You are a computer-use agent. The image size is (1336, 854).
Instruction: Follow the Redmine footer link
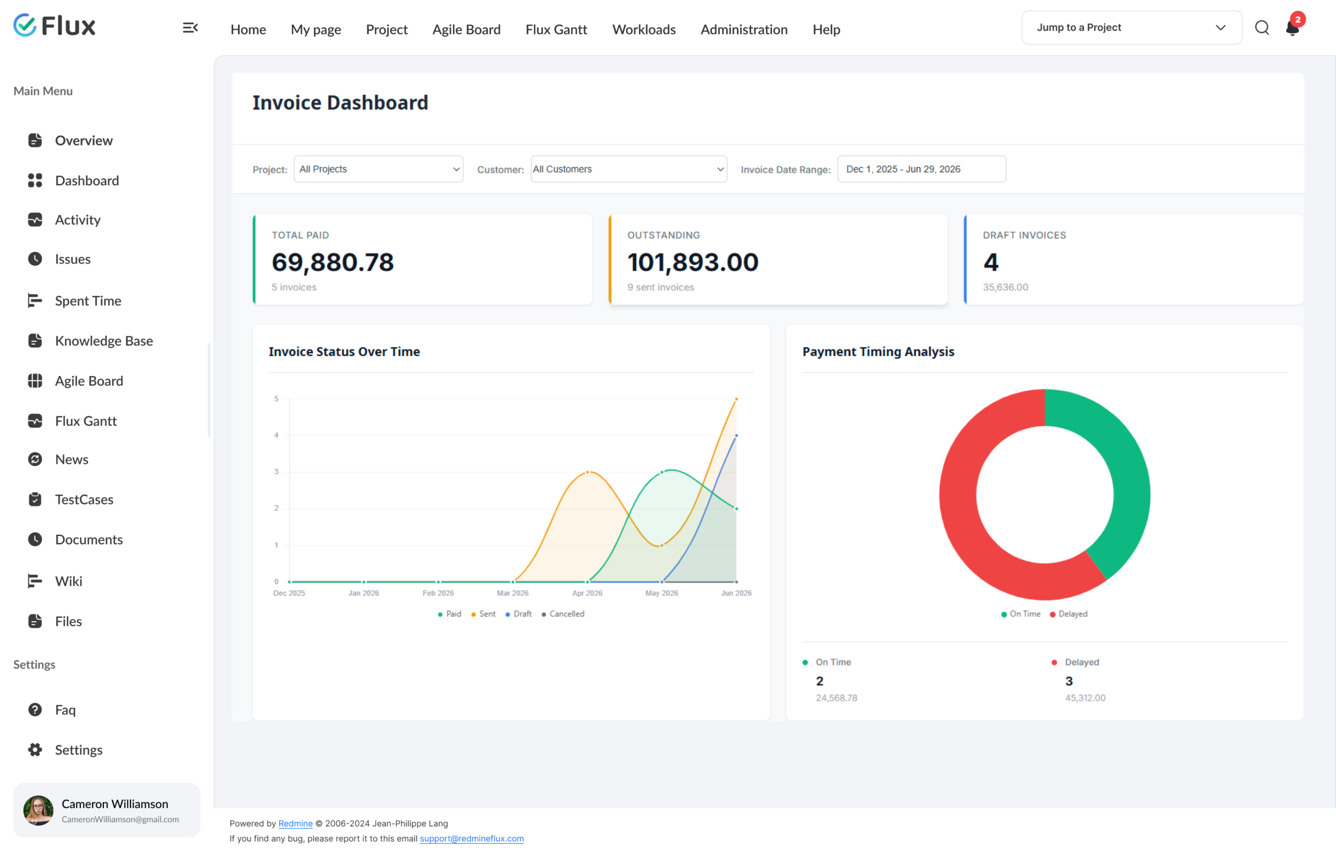pos(295,824)
